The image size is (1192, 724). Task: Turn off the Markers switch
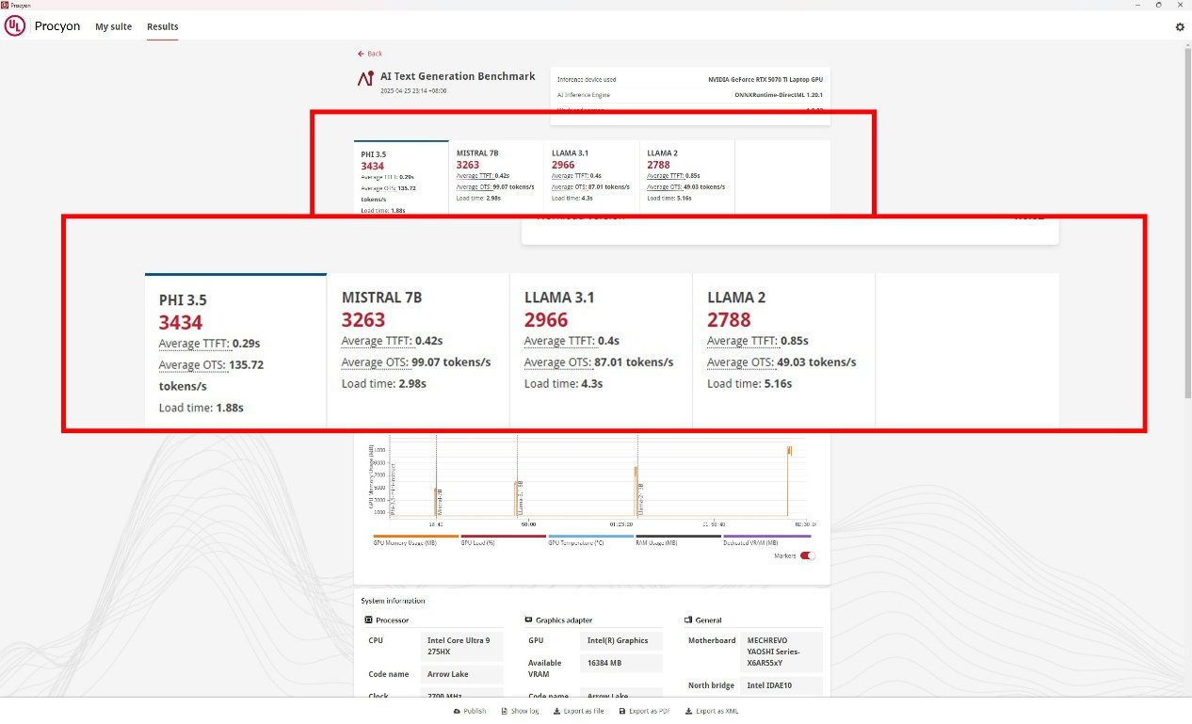(808, 555)
